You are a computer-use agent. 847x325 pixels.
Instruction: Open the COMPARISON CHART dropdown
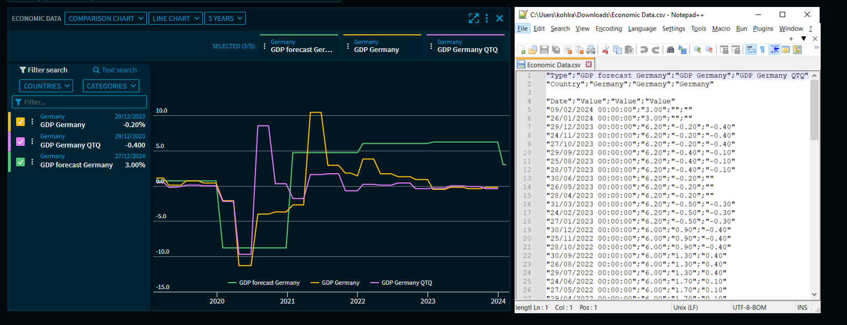click(106, 18)
